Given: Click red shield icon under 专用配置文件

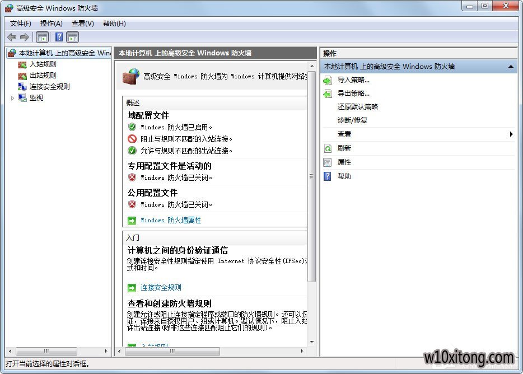Looking at the screenshot, I should pos(132,177).
